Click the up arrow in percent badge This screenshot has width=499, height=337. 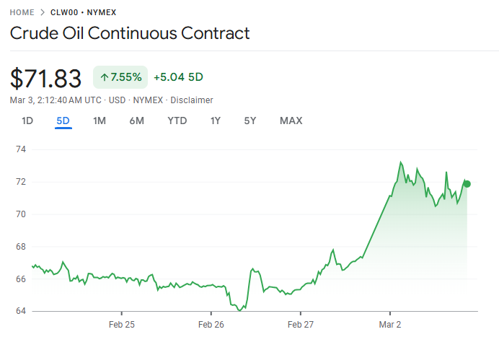coord(105,77)
